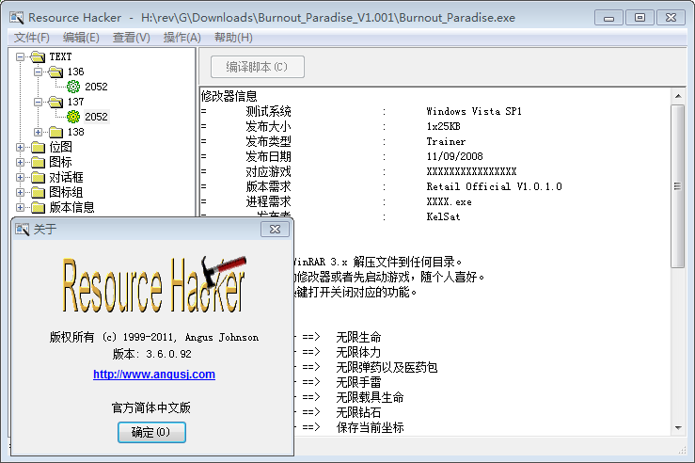Click the text '1x25KB'

443,126
